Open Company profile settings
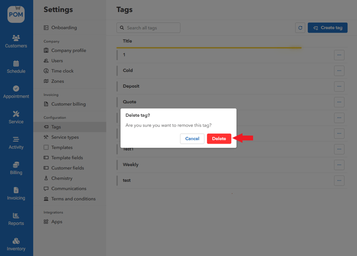357x256 pixels. tap(68, 50)
